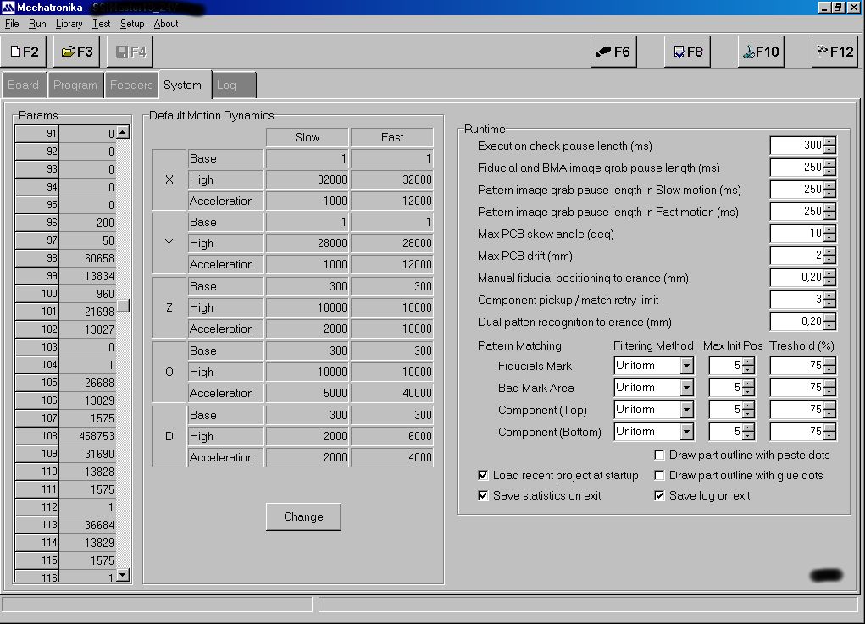
Task: Open Fiducials Mark filtering method dropdown
Action: [686, 366]
